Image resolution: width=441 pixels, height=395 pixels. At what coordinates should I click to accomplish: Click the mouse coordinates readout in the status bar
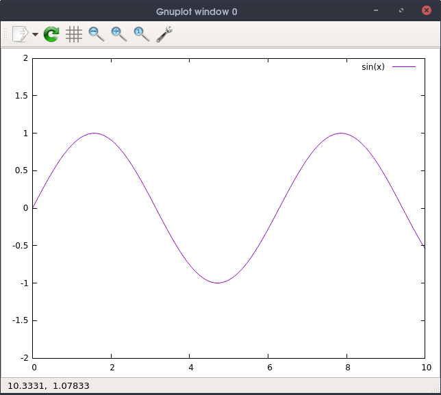click(x=48, y=386)
